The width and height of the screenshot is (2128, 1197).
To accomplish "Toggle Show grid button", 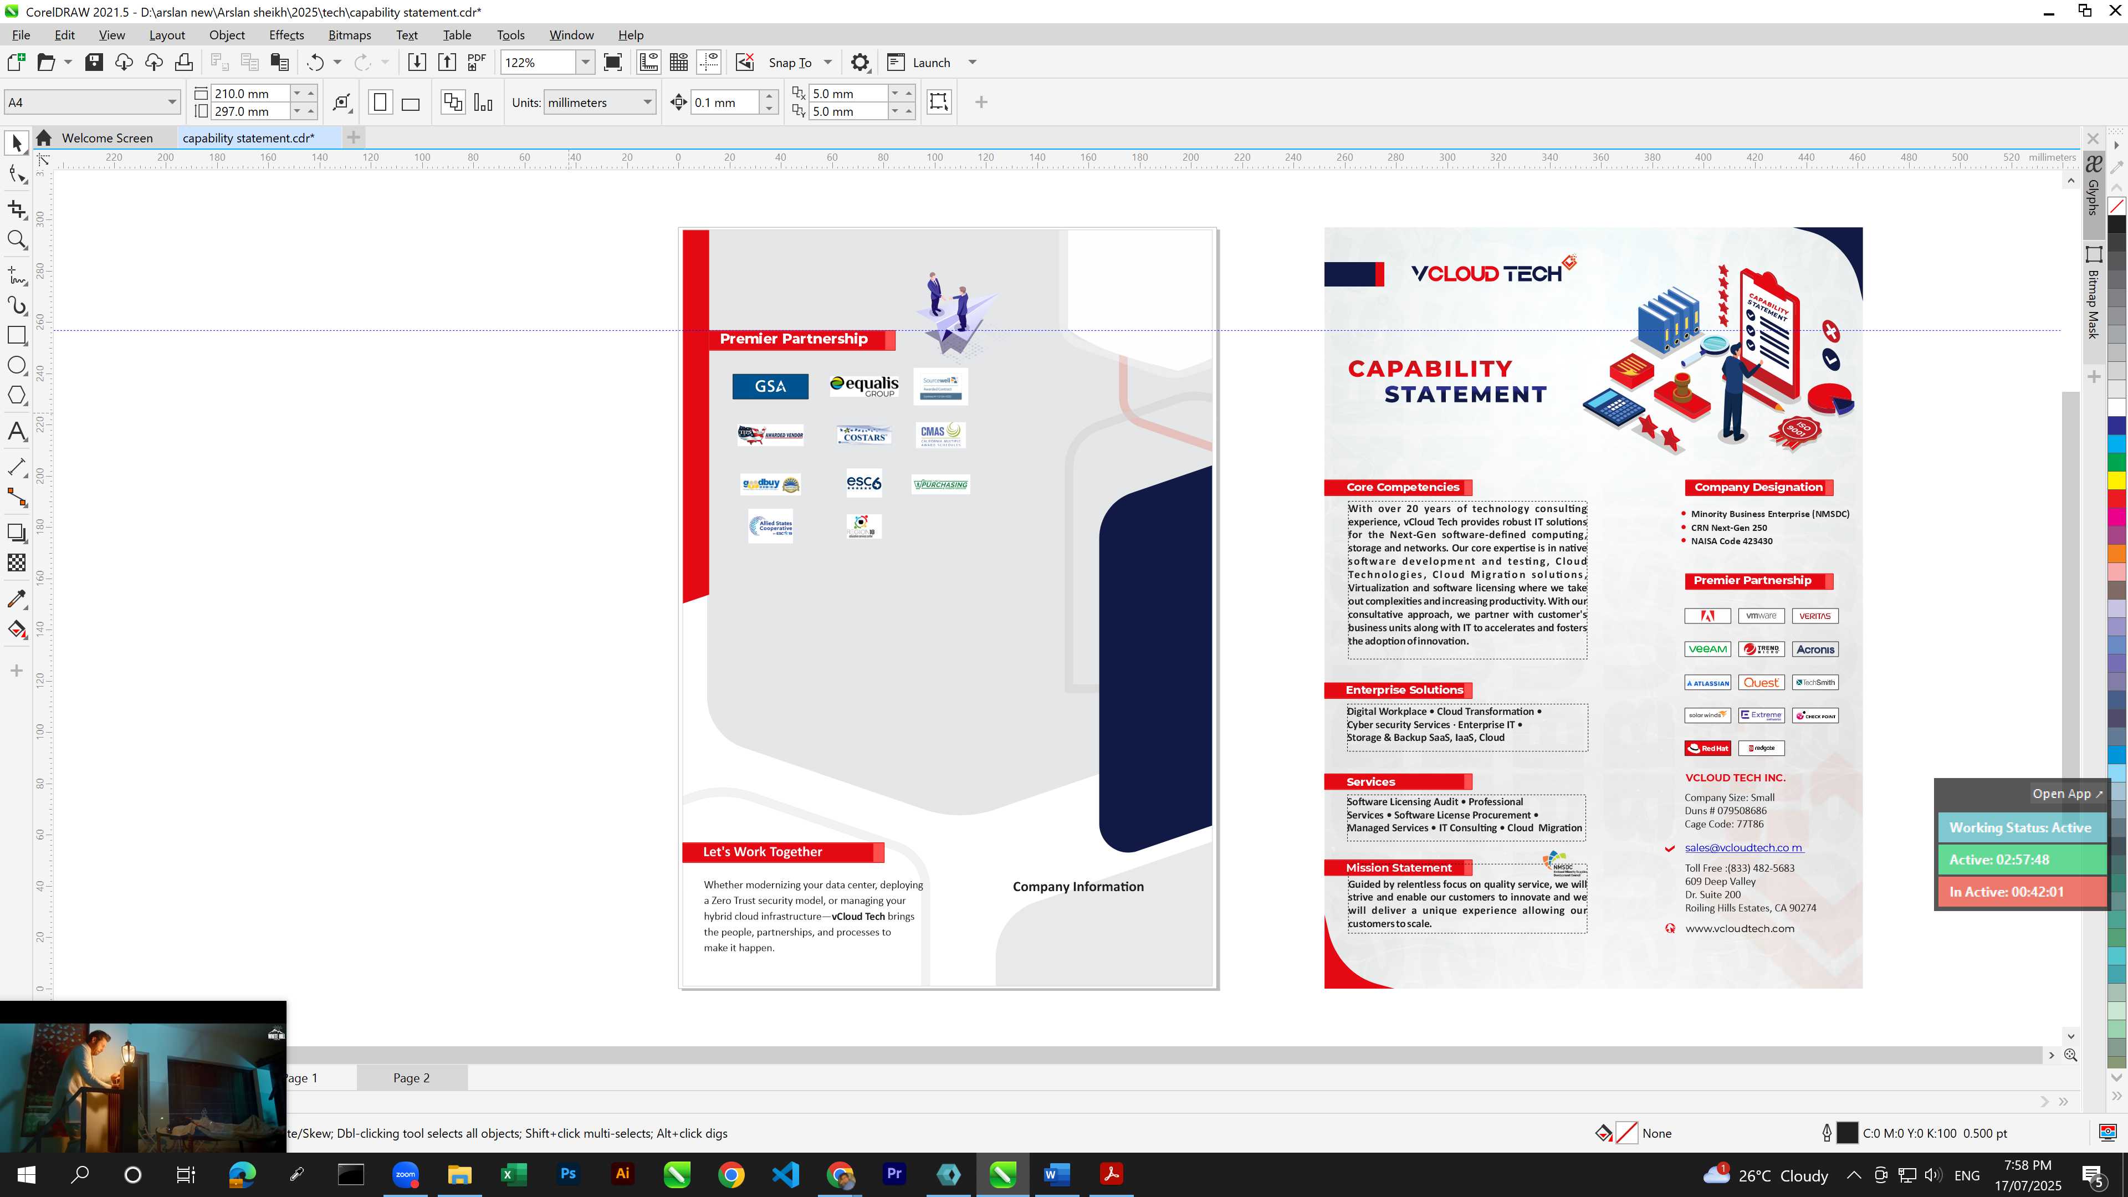I will click(679, 62).
